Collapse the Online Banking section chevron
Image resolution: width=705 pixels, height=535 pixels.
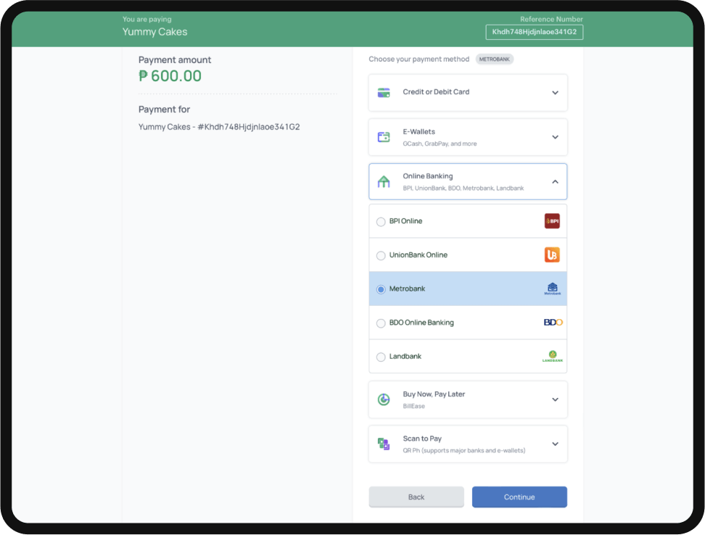tap(556, 181)
